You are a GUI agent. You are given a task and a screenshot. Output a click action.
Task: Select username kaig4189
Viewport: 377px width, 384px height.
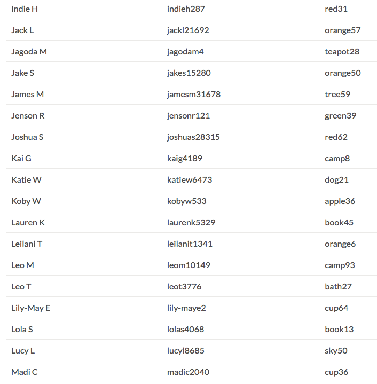pyautogui.click(x=184, y=159)
